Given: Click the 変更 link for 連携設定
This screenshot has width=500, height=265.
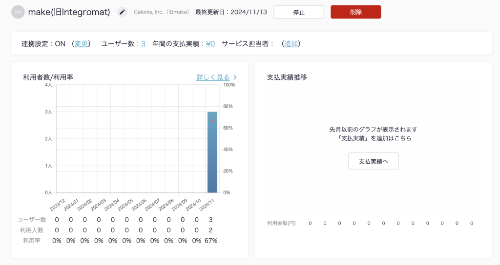Looking at the screenshot, I should coord(81,44).
